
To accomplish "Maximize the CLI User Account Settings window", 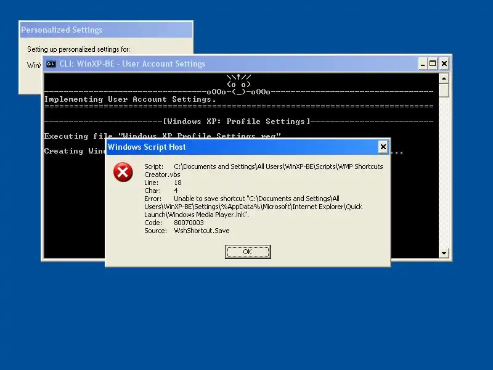I will [433, 64].
